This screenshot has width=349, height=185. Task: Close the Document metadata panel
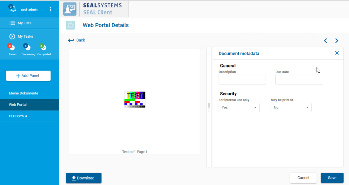337,53
